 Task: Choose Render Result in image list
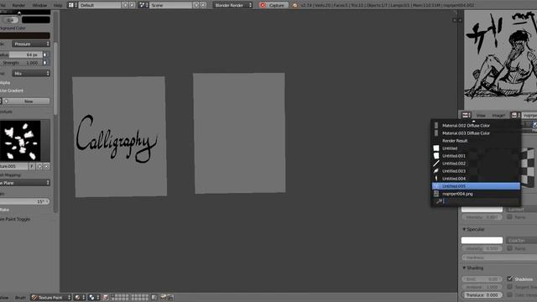(x=476, y=141)
